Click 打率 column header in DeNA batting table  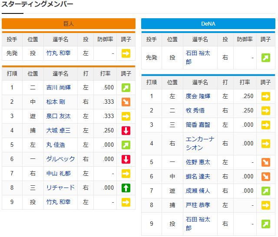coord(245,82)
